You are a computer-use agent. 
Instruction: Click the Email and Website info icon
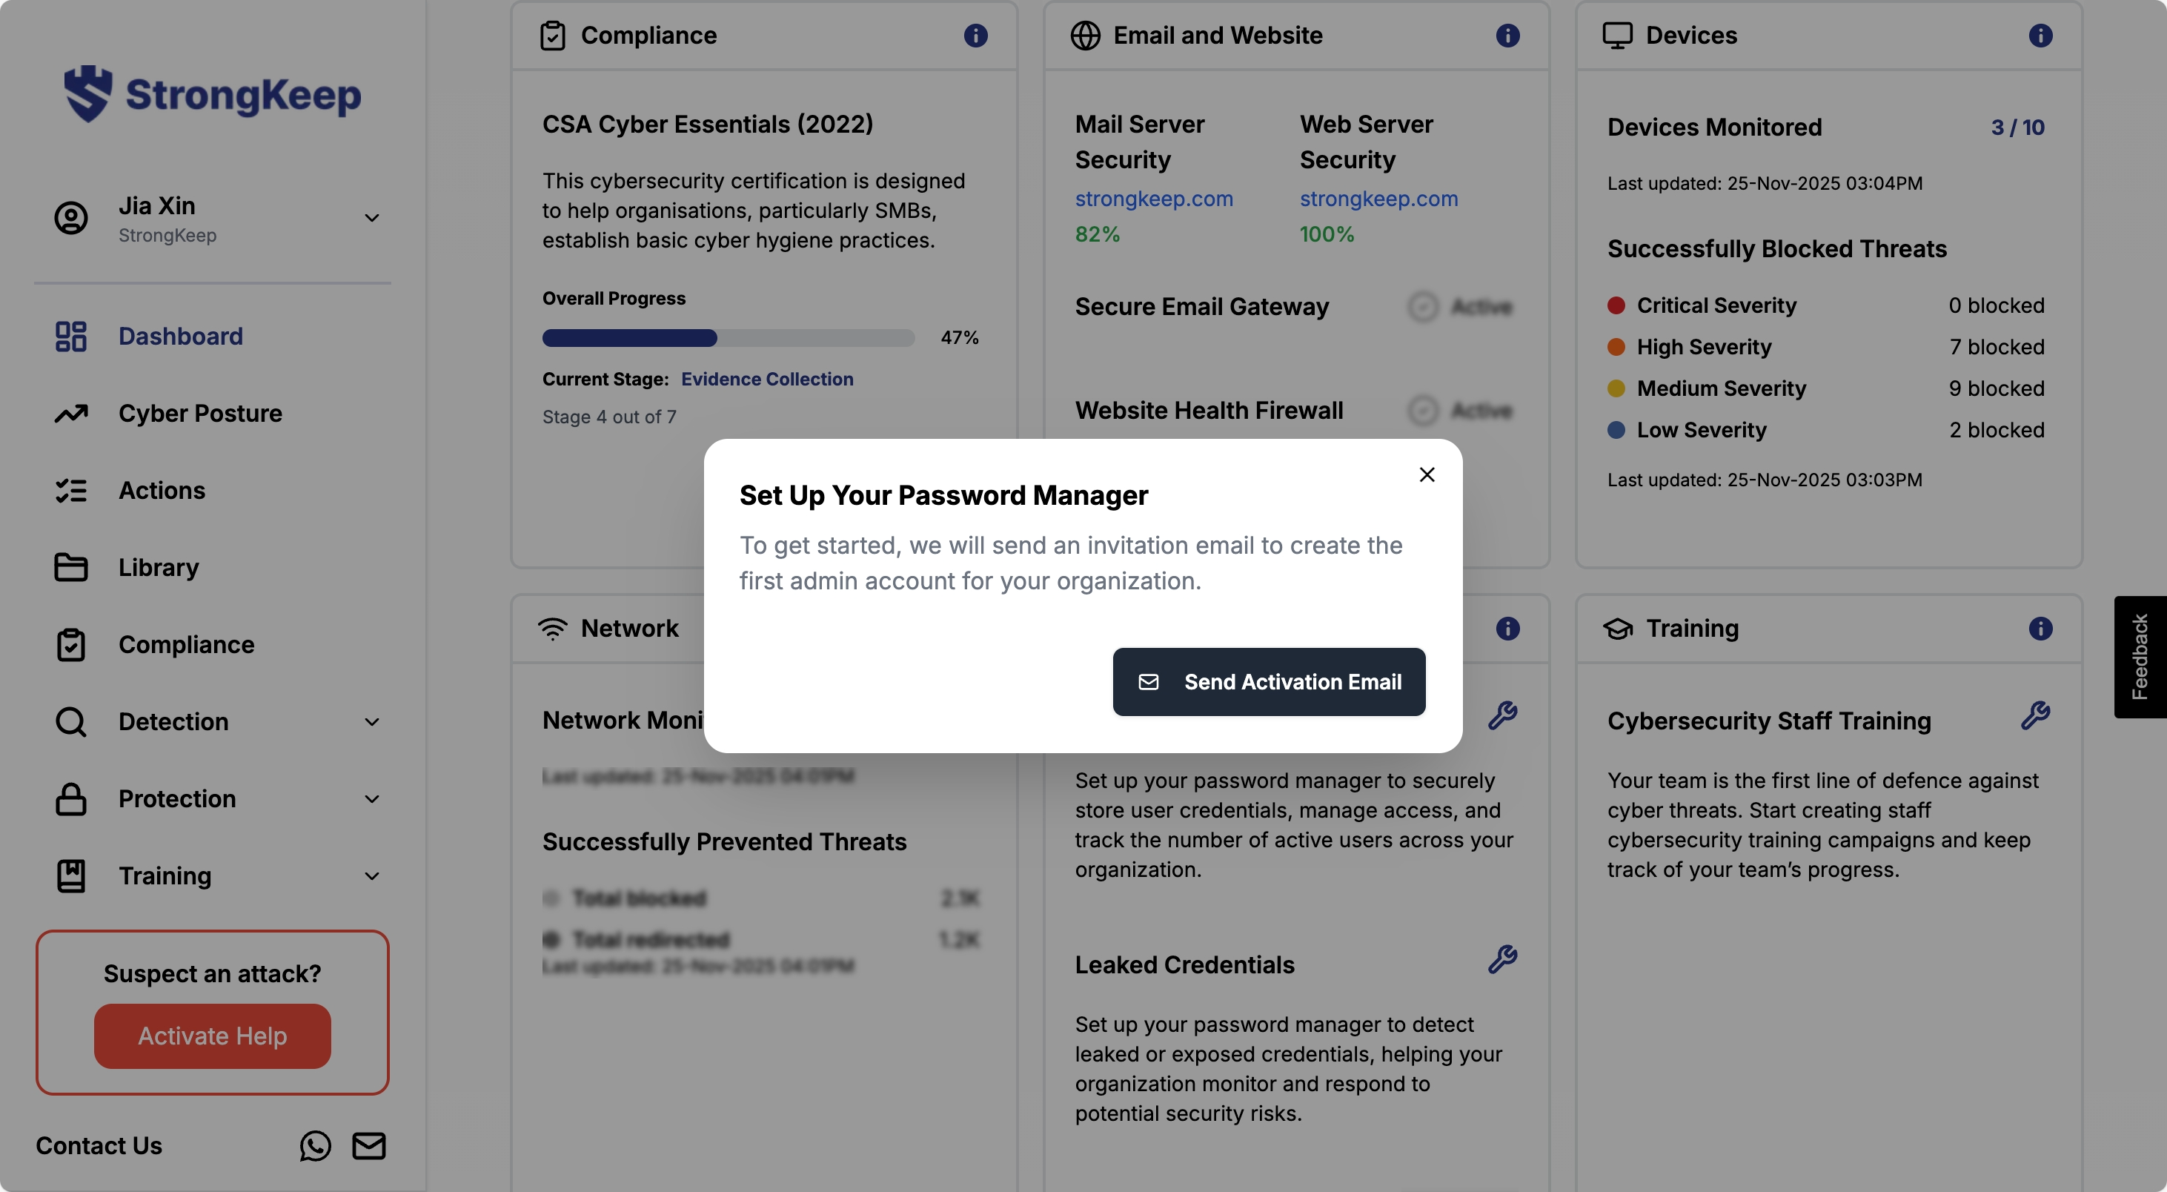(x=1507, y=36)
